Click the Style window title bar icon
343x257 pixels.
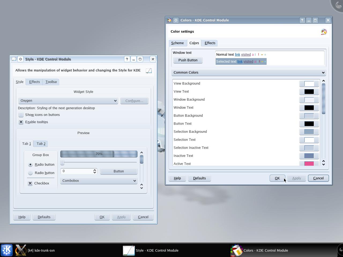click(x=14, y=59)
